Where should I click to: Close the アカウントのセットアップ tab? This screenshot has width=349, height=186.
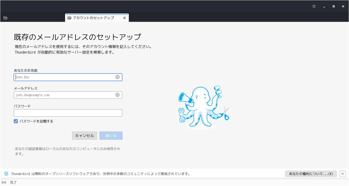124,18
